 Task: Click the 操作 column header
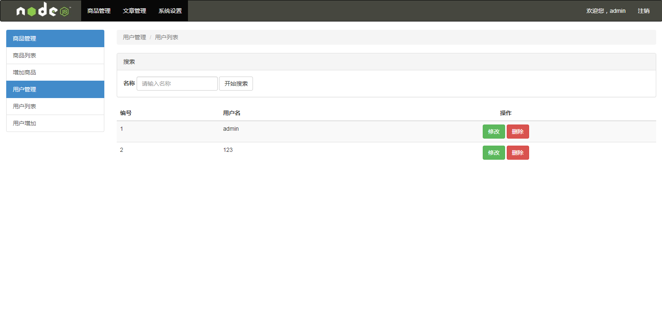tap(506, 113)
